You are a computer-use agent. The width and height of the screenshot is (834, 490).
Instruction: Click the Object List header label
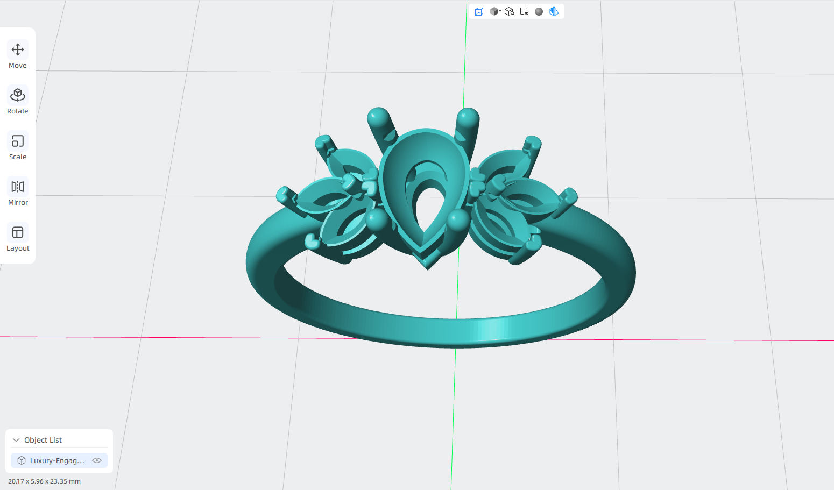43,440
